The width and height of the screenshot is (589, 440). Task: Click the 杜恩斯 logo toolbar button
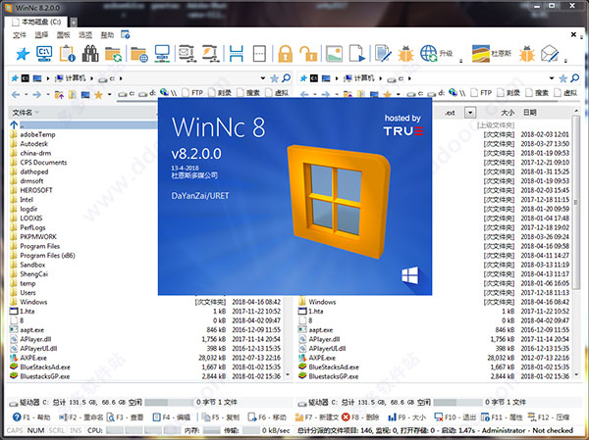tap(492, 54)
